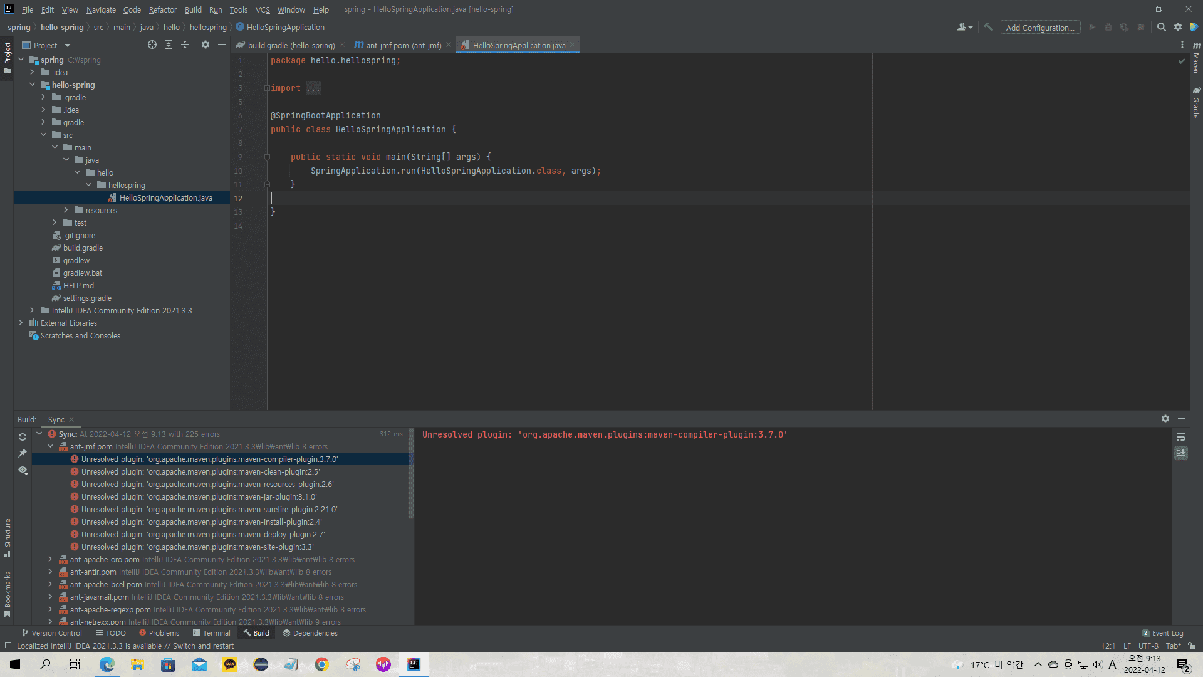Open the Terminal tool window
This screenshot has height=677, width=1203.
212,633
